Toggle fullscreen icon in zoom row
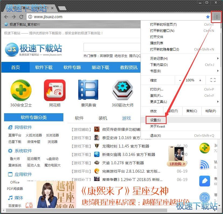The width and height of the screenshot is (223, 214). 213,80
